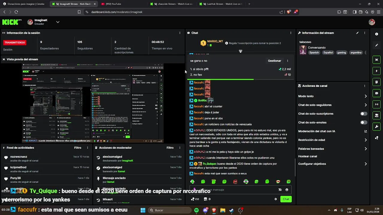Open the Acciones de moderador Filtro
Screen dimensions: 383x215
click(170, 148)
